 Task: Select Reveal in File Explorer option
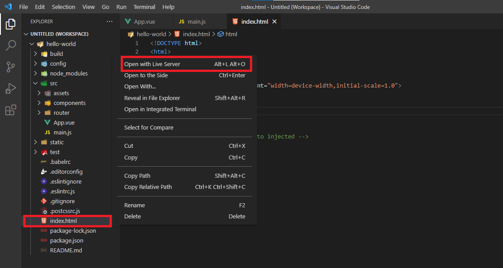[x=152, y=98]
